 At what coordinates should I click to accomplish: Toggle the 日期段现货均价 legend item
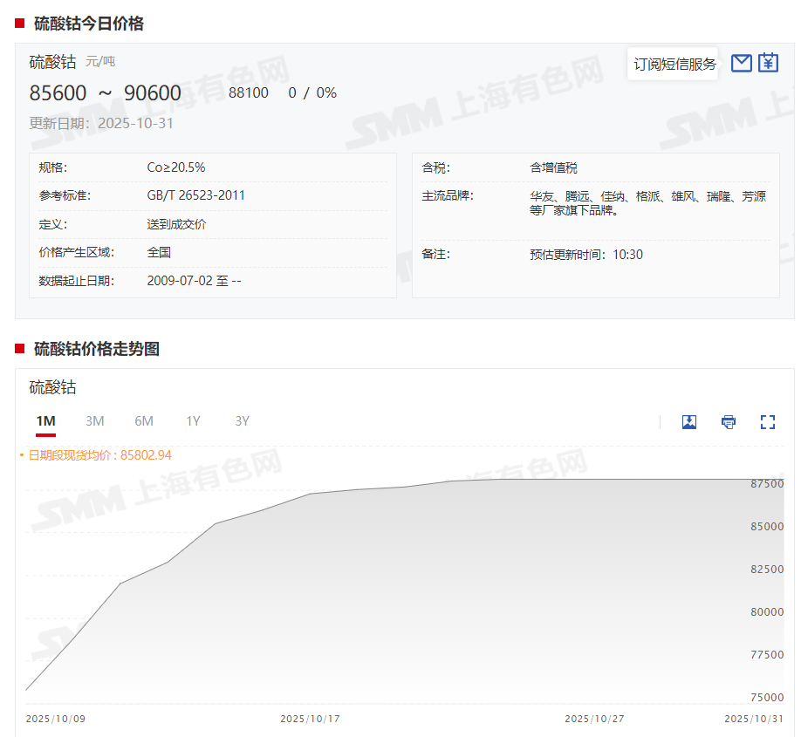(x=99, y=455)
